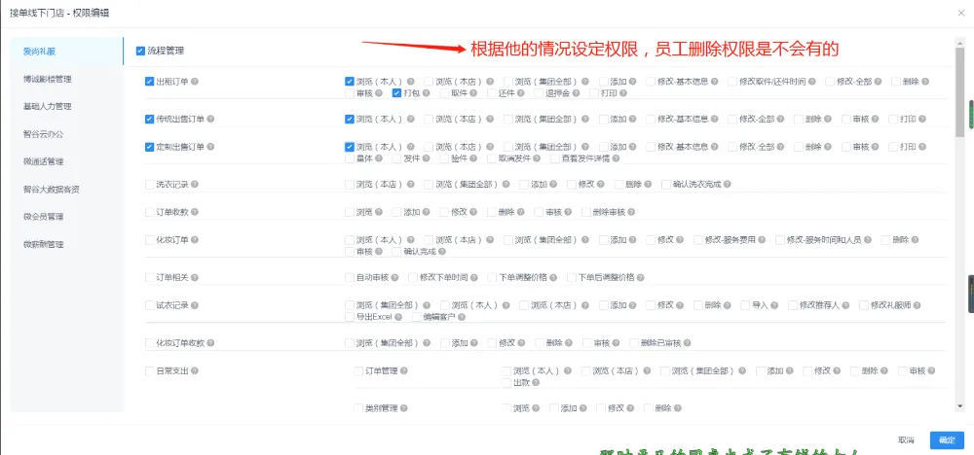Click help icon next to 日常支出
The width and height of the screenshot is (974, 455).
click(197, 371)
